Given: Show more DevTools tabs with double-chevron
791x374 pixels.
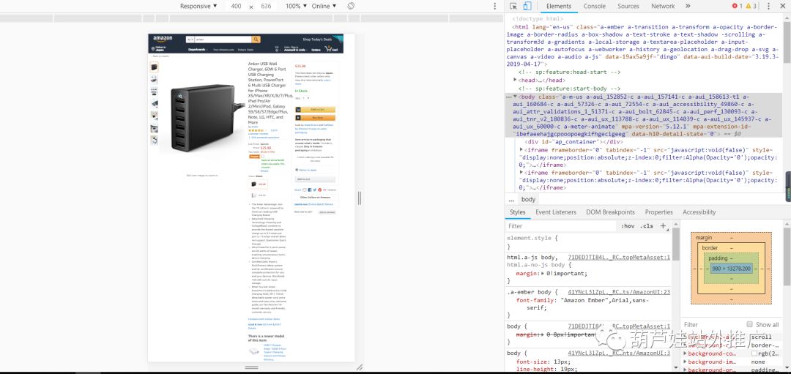Looking at the screenshot, I should pyautogui.click(x=688, y=6).
